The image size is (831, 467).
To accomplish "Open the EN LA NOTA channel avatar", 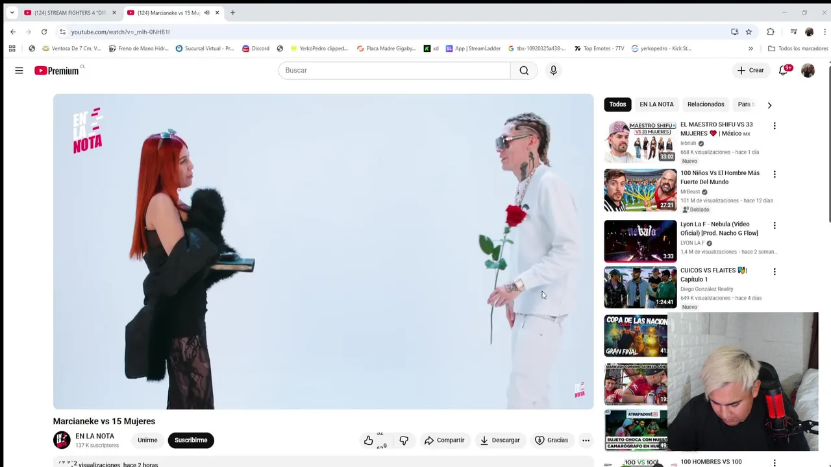I will tap(62, 440).
